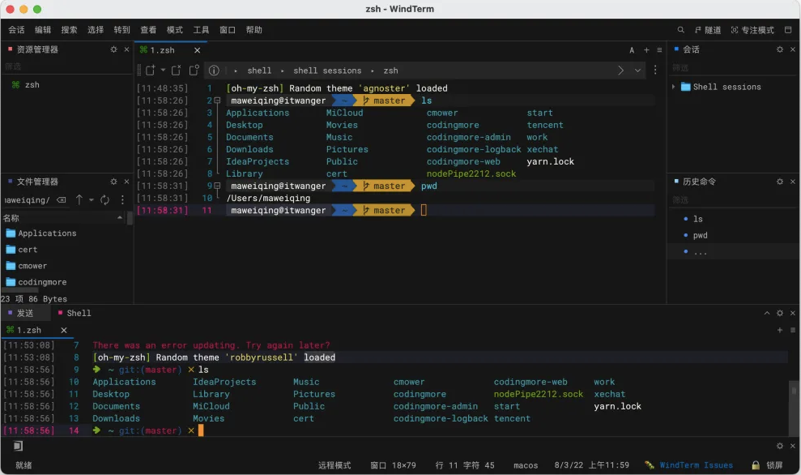Click the go-up arrow in file manager
The height and width of the screenshot is (475, 801).
[x=79, y=200]
